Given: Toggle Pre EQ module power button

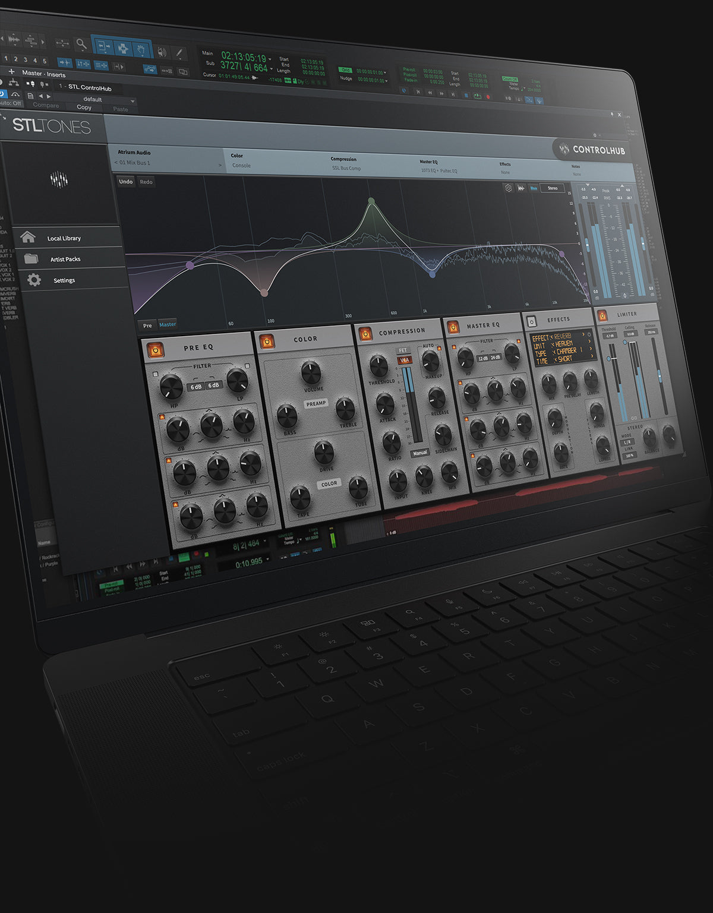Looking at the screenshot, I should [x=156, y=350].
